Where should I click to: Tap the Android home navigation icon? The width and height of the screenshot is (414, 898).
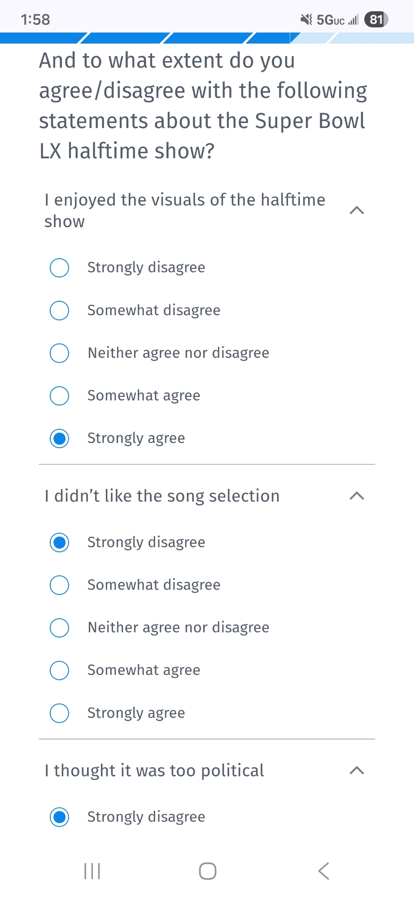pos(207,871)
